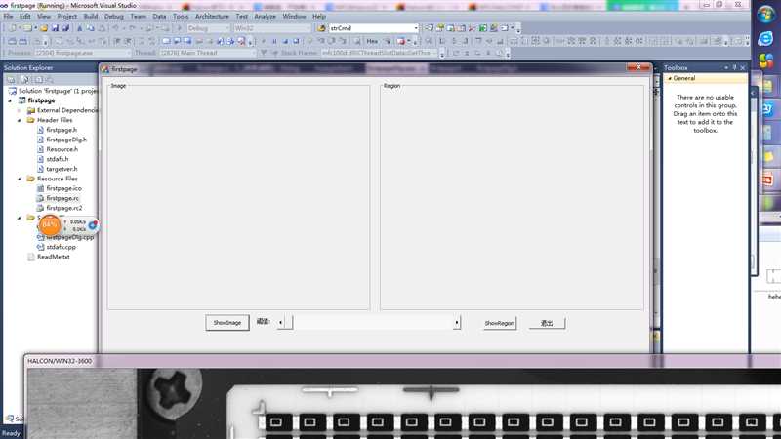
Task: Collapse the Resource Files folder
Action: pos(20,179)
